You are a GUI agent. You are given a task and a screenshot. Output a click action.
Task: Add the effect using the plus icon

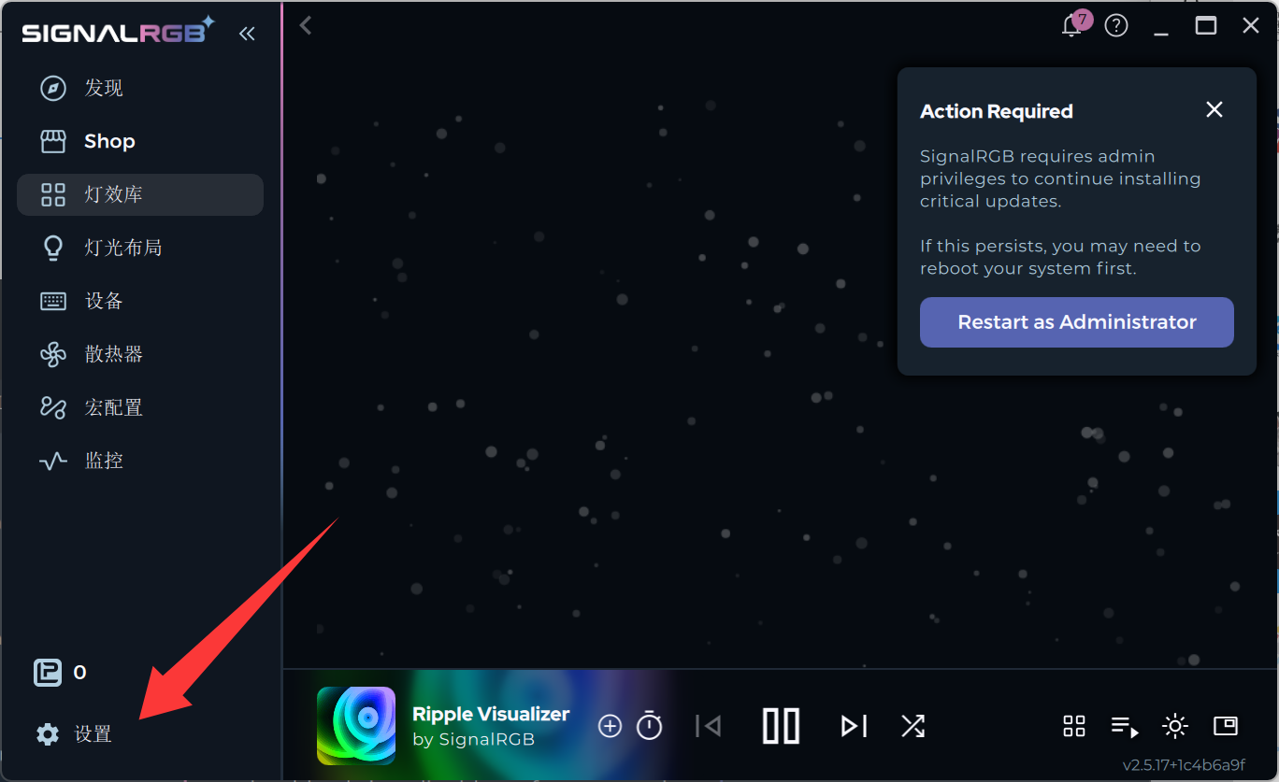(x=610, y=726)
